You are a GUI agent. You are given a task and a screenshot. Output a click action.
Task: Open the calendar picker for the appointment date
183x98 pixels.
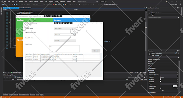pyautogui.click(x=74, y=34)
